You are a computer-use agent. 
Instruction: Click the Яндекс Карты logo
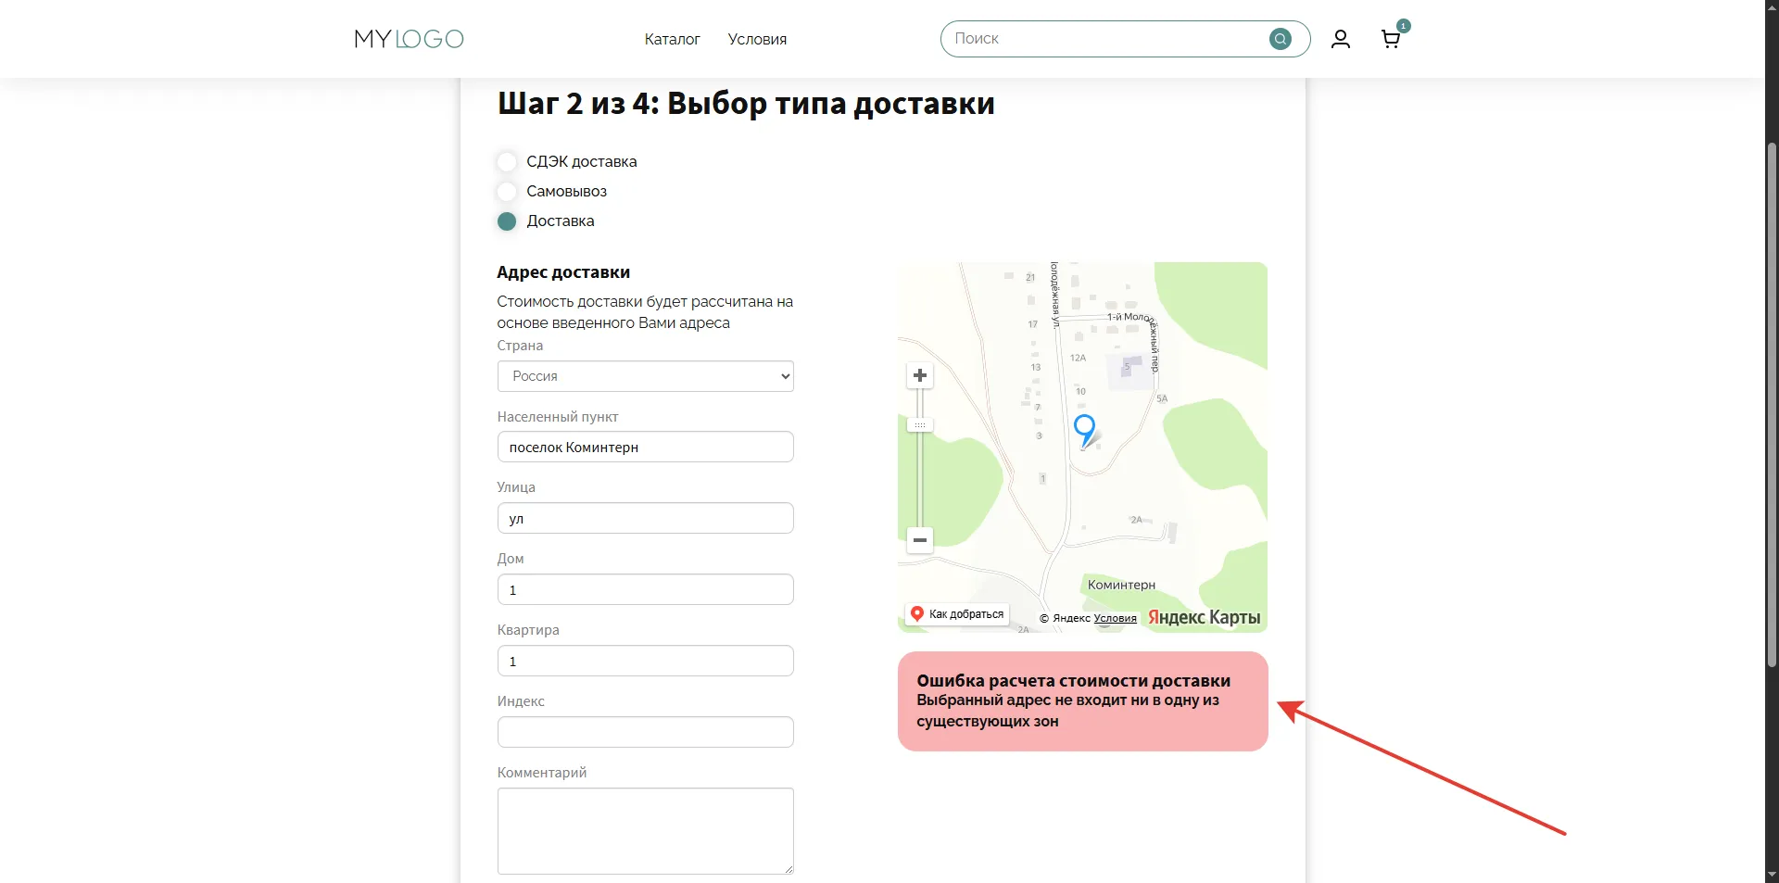pos(1204,617)
